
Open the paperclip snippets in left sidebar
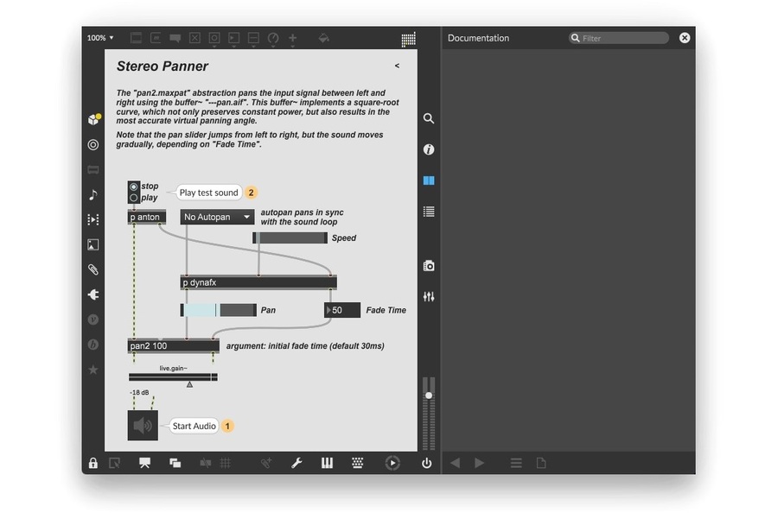(x=92, y=269)
